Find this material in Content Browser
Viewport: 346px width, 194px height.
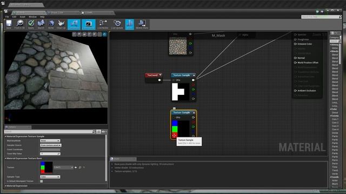point(19,24)
